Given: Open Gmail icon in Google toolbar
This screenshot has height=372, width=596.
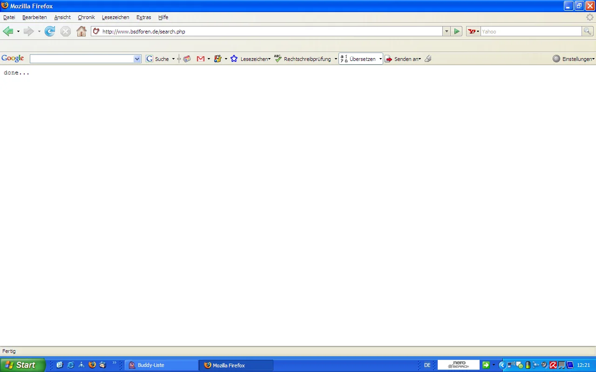Looking at the screenshot, I should click(x=201, y=59).
